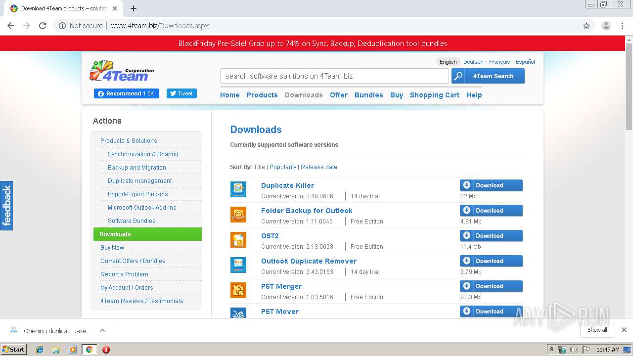Image resolution: width=633 pixels, height=356 pixels.
Task: Download Outlook Duplicate Remover
Action: (491, 261)
